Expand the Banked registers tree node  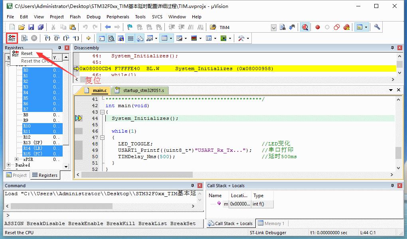pyautogui.click(x=8, y=165)
